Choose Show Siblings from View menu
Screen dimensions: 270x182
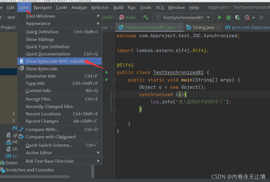60,39
